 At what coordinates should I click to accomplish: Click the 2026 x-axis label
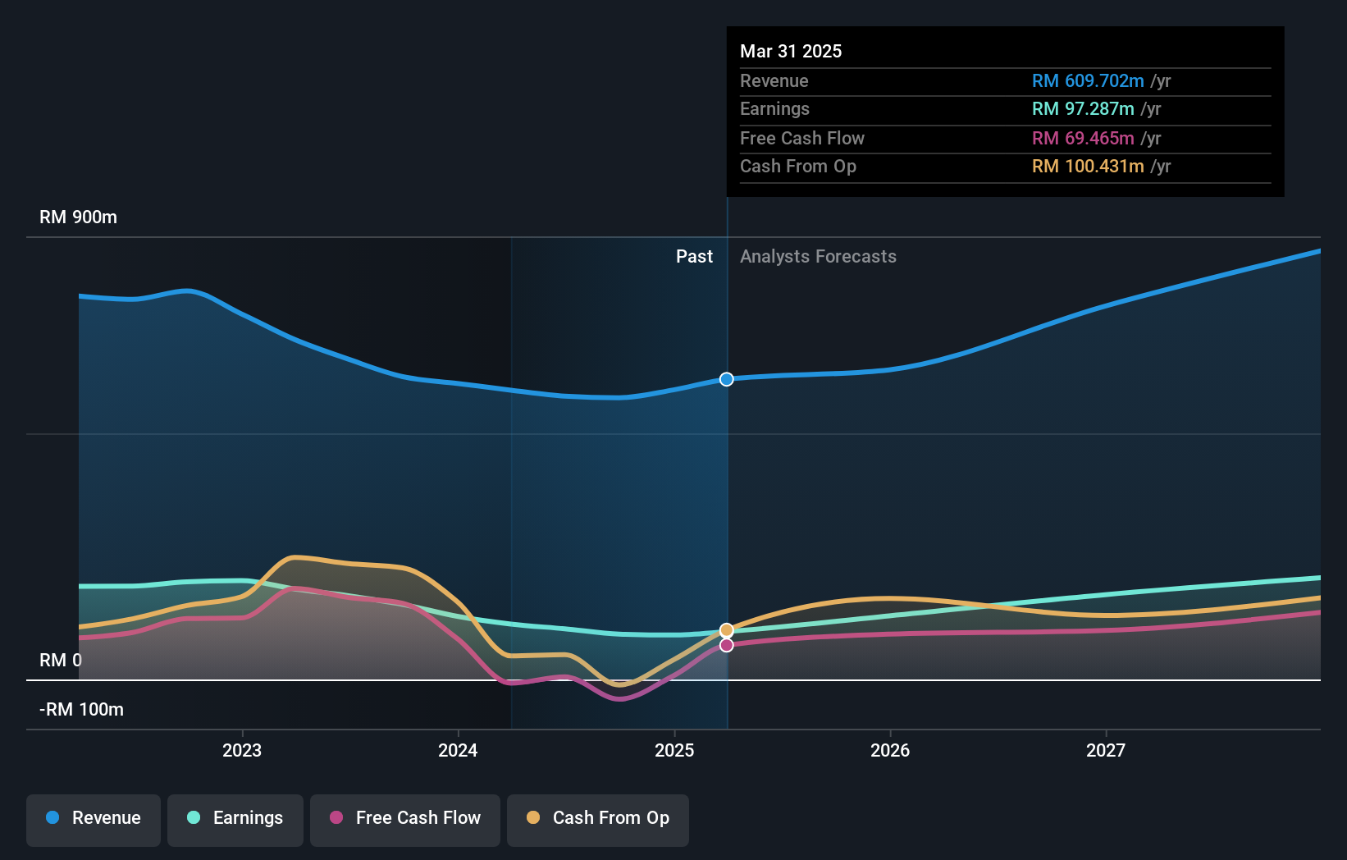[x=890, y=750]
